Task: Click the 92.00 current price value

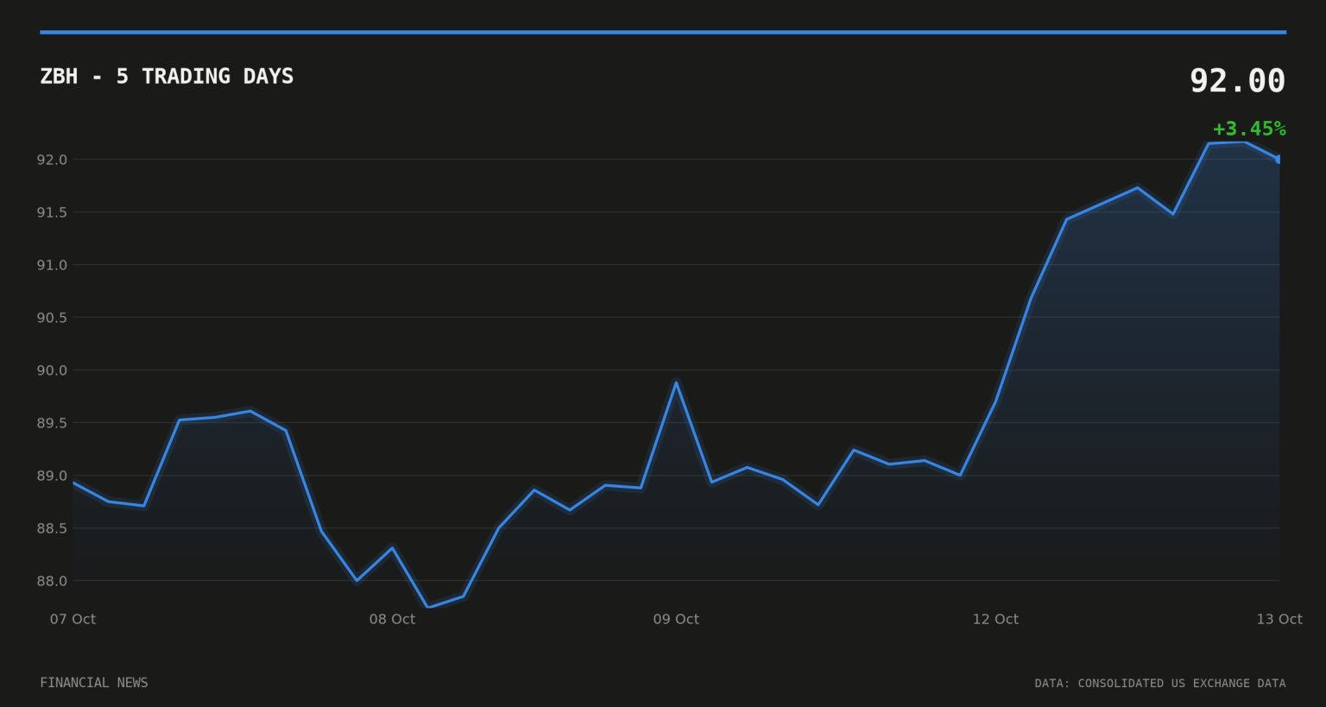Action: tap(1237, 81)
